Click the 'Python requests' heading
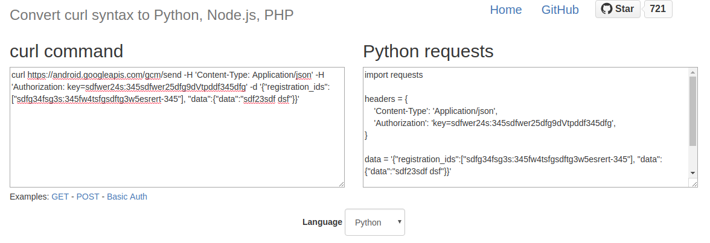The image size is (710, 243). (429, 51)
